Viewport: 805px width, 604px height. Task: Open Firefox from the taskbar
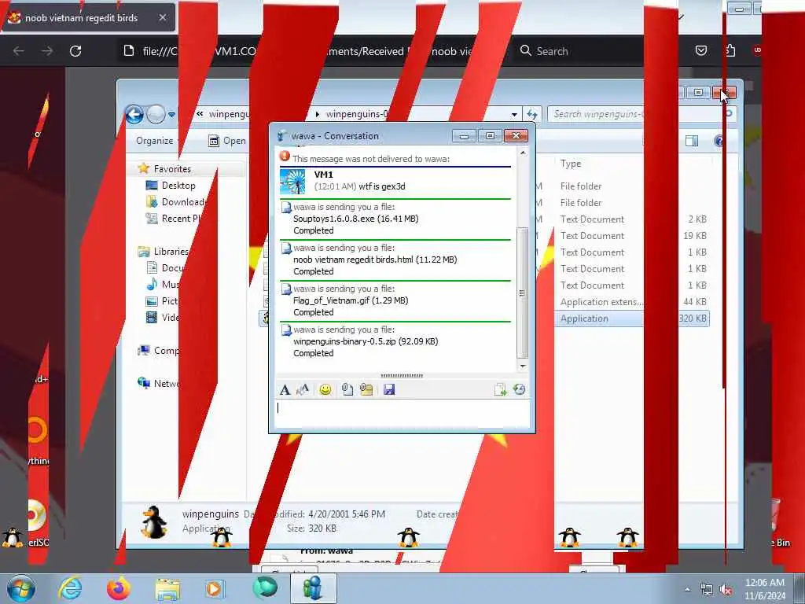coord(119,588)
